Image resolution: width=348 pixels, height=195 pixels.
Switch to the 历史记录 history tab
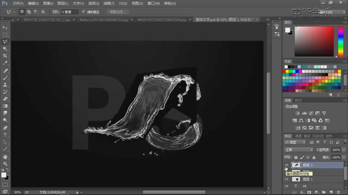(x=318, y=136)
